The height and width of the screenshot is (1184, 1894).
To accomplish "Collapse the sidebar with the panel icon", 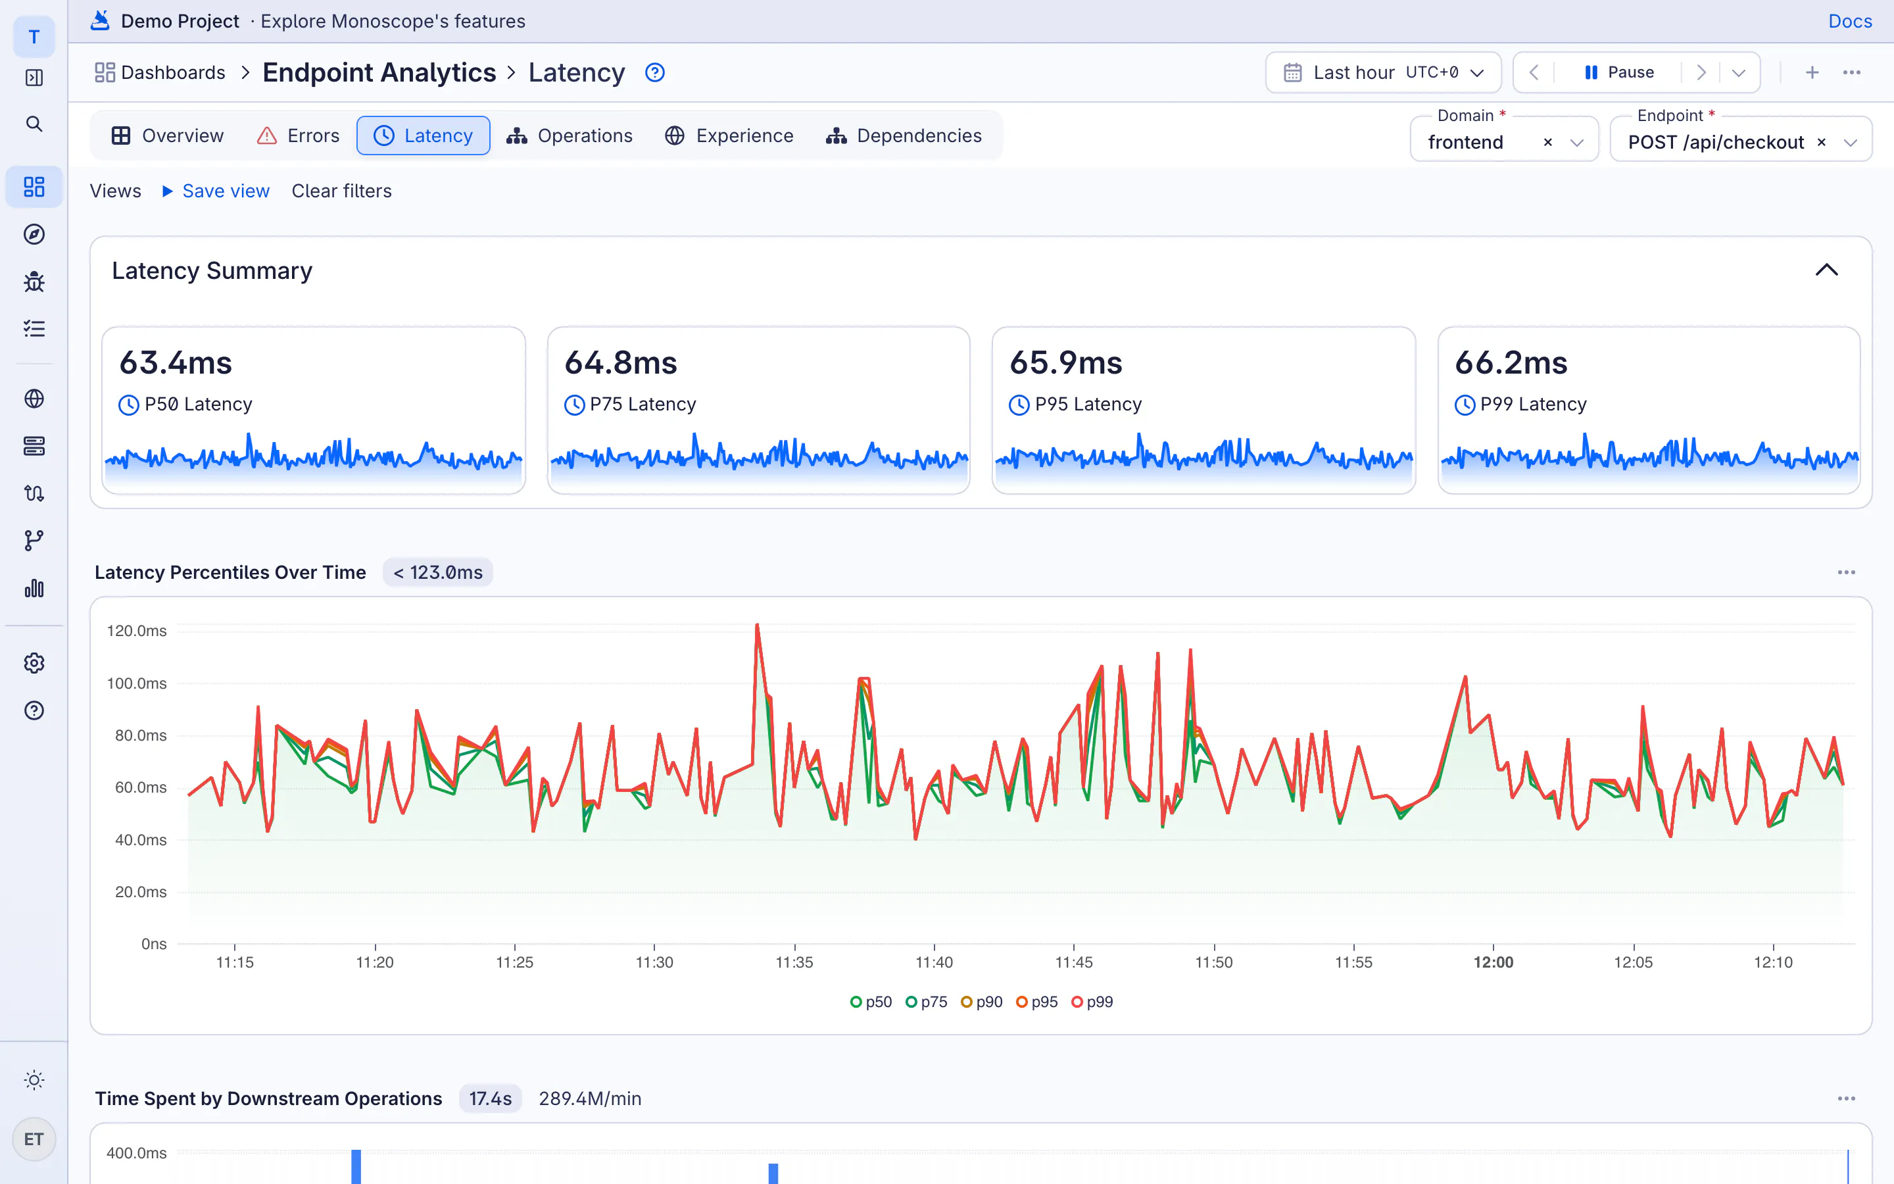I will point(34,78).
